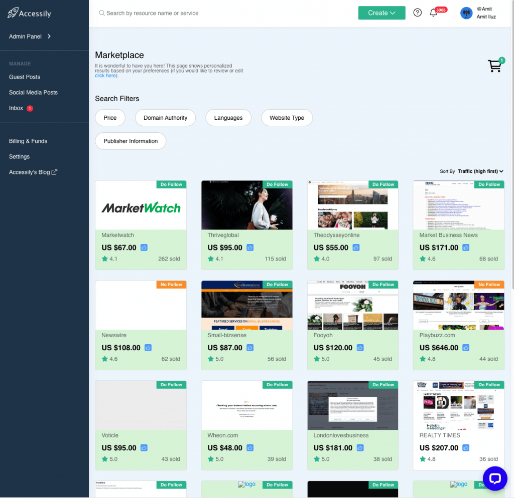
Task: Click the Fooyoh site preview thumbnail
Action: click(x=352, y=305)
